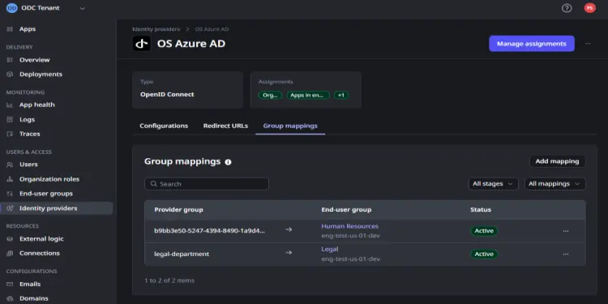Viewport: 608px width, 304px height.
Task: Click the Logs sidebar icon
Action: [x=10, y=120]
